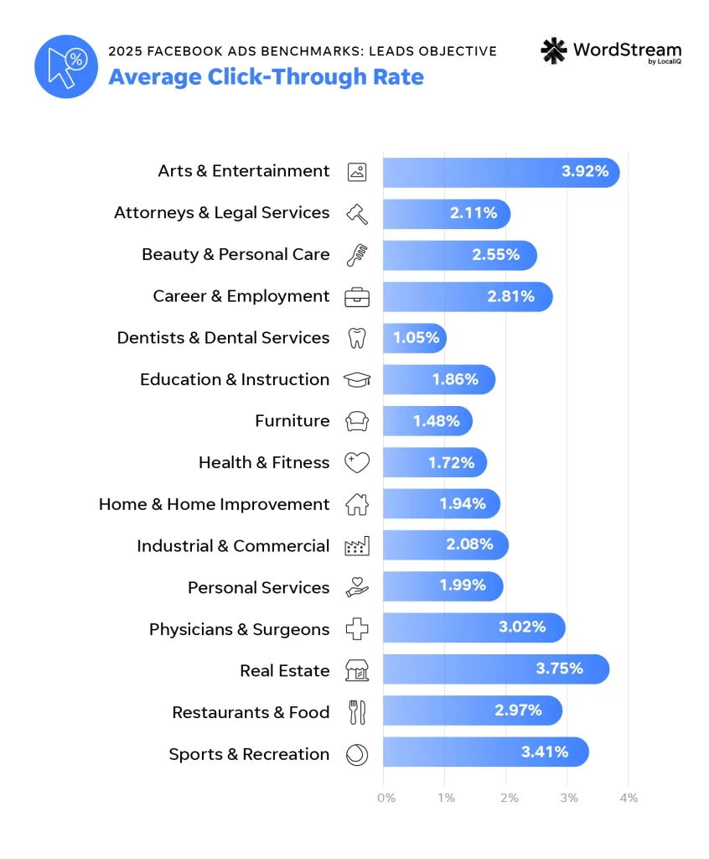This screenshot has width=709, height=859.
Task: Click the Industrial & Commercial factory icon
Action: click(357, 546)
